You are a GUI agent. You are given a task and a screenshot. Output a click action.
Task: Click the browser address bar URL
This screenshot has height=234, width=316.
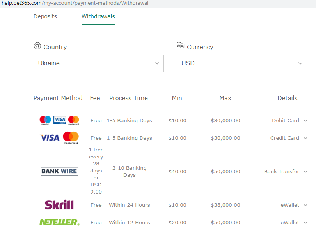coord(75,3)
